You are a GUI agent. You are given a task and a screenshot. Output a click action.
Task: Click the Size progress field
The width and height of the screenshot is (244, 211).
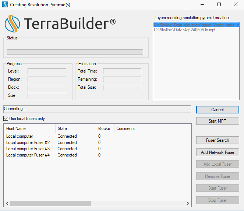click(47, 95)
